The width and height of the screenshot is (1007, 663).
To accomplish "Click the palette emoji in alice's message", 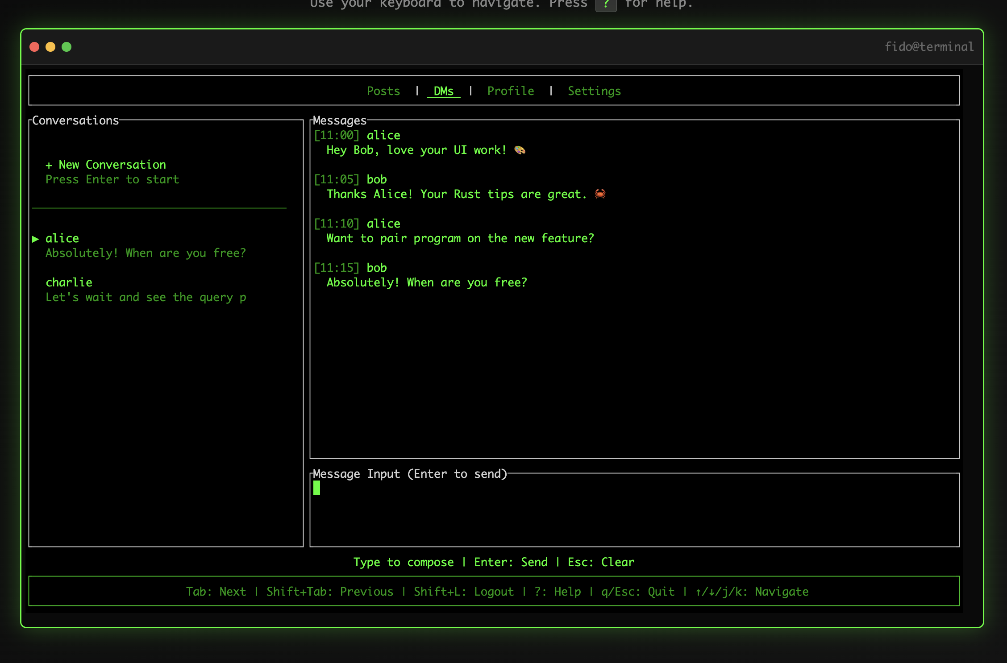I will [520, 150].
